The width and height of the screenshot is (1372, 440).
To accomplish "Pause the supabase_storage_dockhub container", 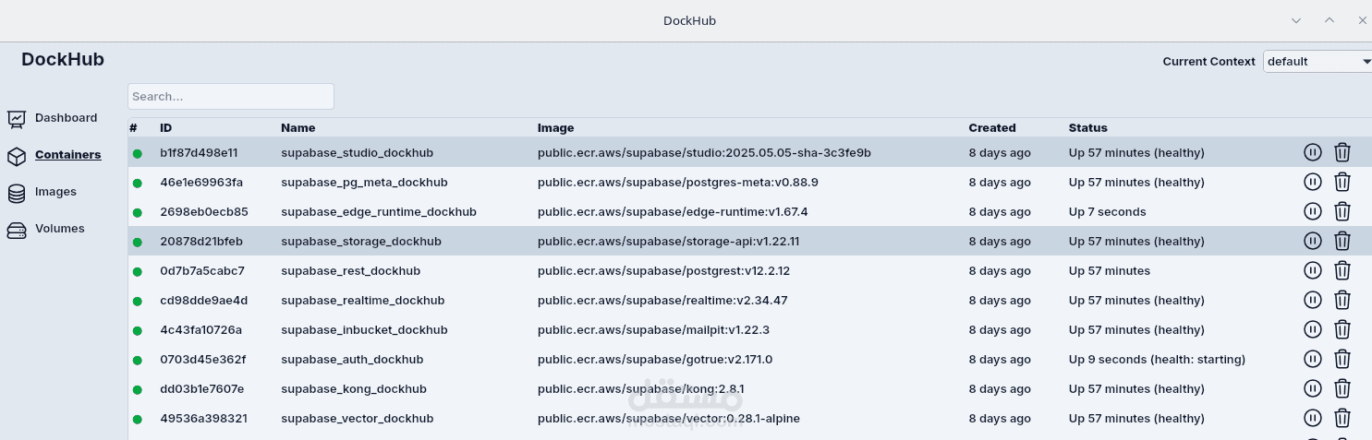I will tap(1313, 241).
